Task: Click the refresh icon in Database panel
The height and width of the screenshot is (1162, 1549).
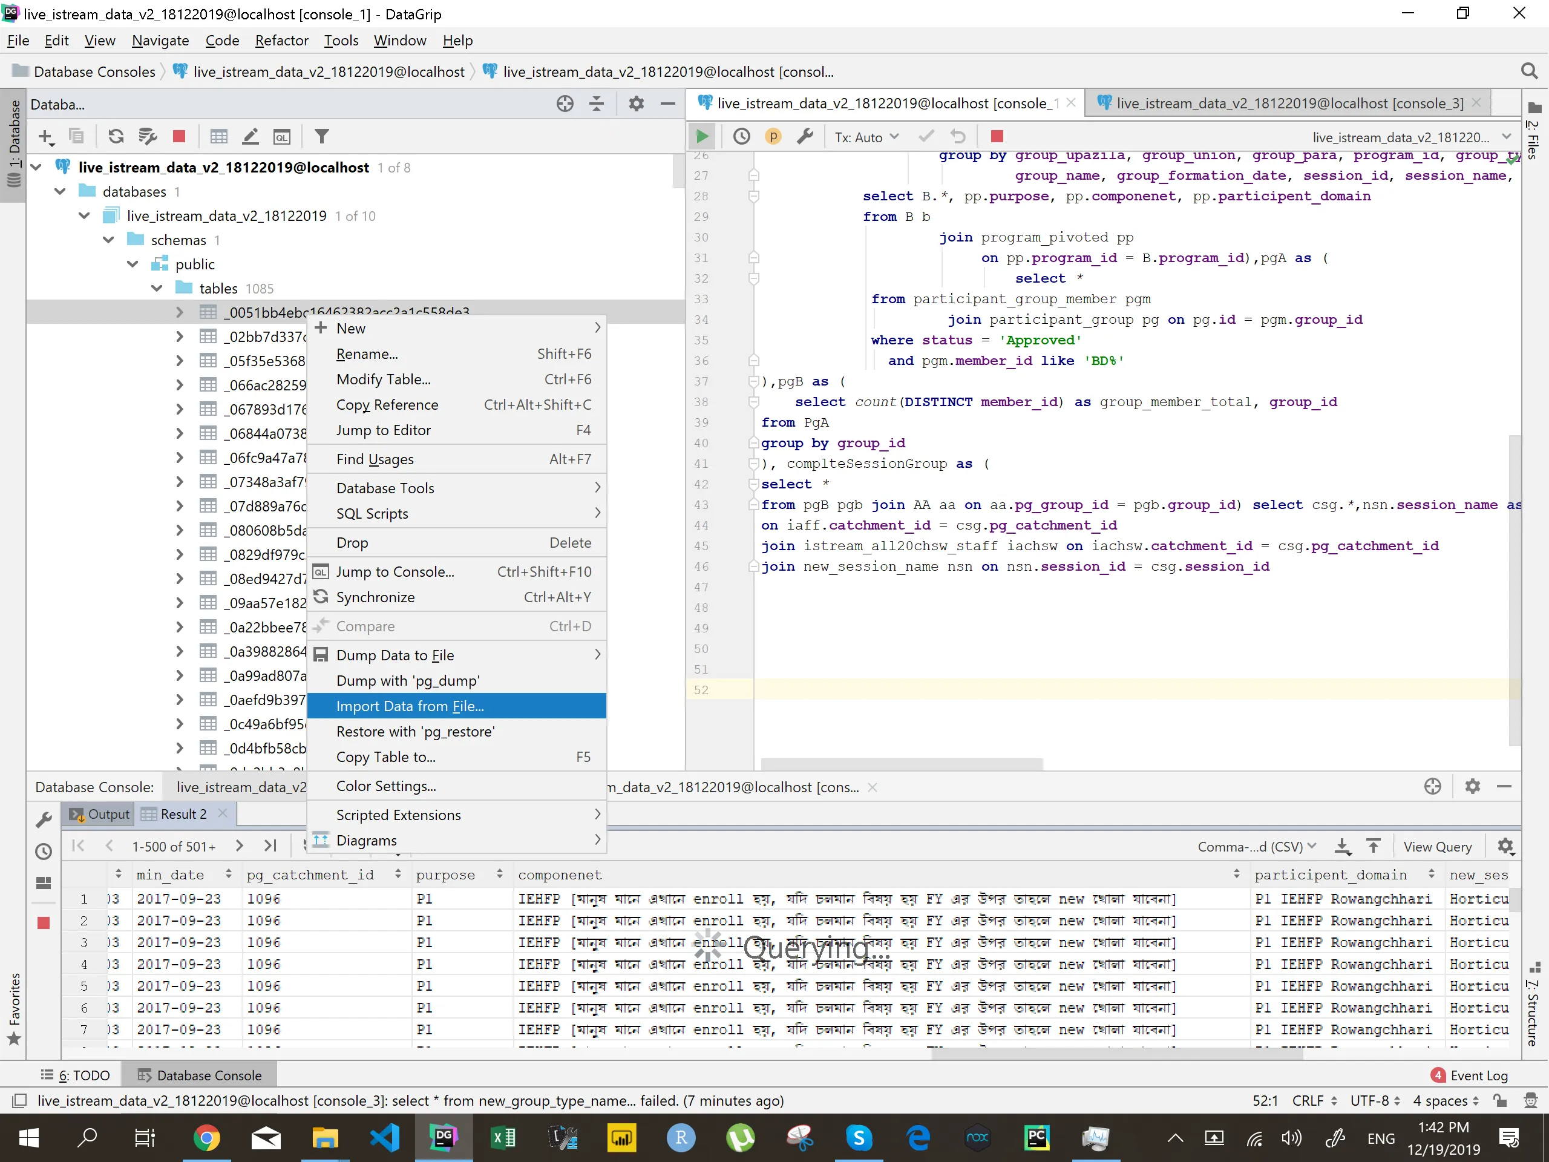Action: click(116, 137)
